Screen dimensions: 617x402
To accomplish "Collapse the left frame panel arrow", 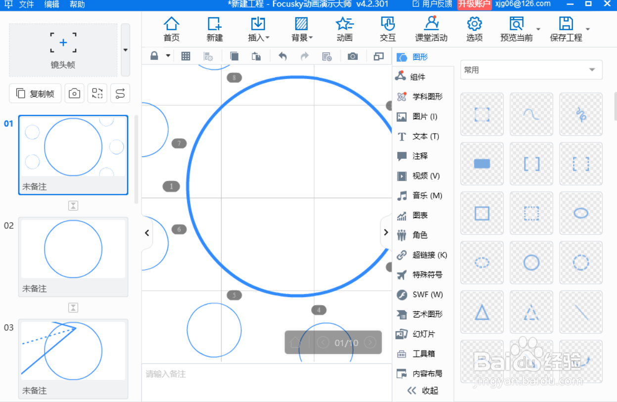I will pyautogui.click(x=147, y=233).
